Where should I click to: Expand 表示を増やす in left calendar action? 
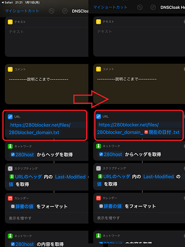click(x=20, y=218)
